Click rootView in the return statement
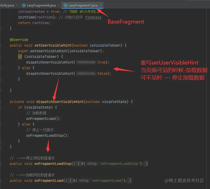 tap(40, 23)
